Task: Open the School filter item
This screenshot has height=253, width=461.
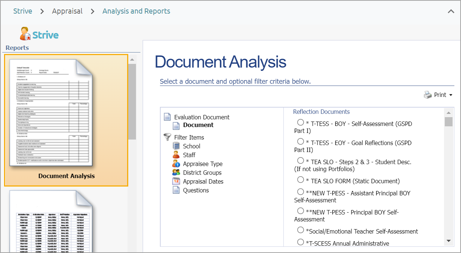Action: (x=192, y=146)
